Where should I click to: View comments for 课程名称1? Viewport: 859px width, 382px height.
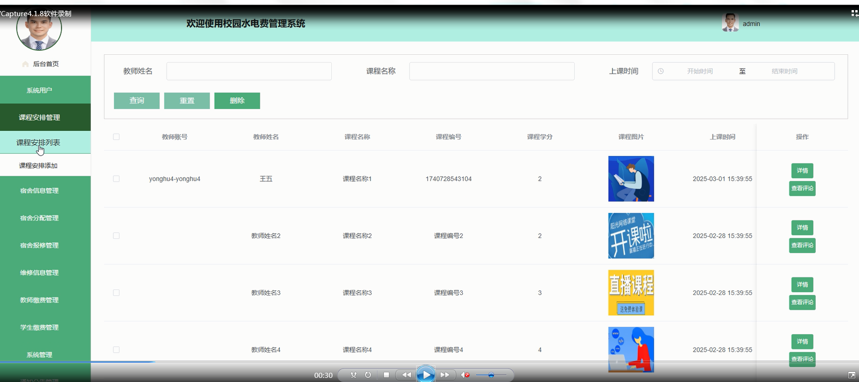(802, 188)
